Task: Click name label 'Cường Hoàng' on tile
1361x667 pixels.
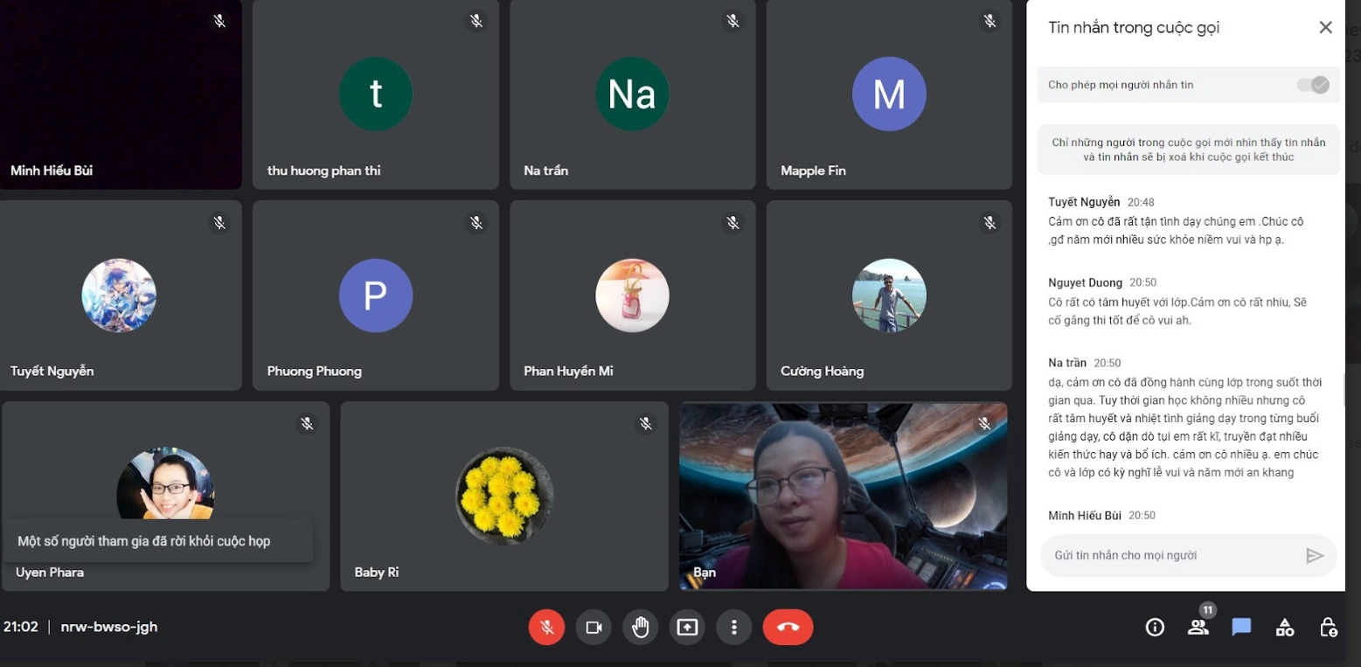Action: point(822,371)
